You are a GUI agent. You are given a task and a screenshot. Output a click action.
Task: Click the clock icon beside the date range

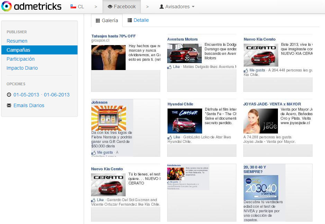tap(9, 95)
